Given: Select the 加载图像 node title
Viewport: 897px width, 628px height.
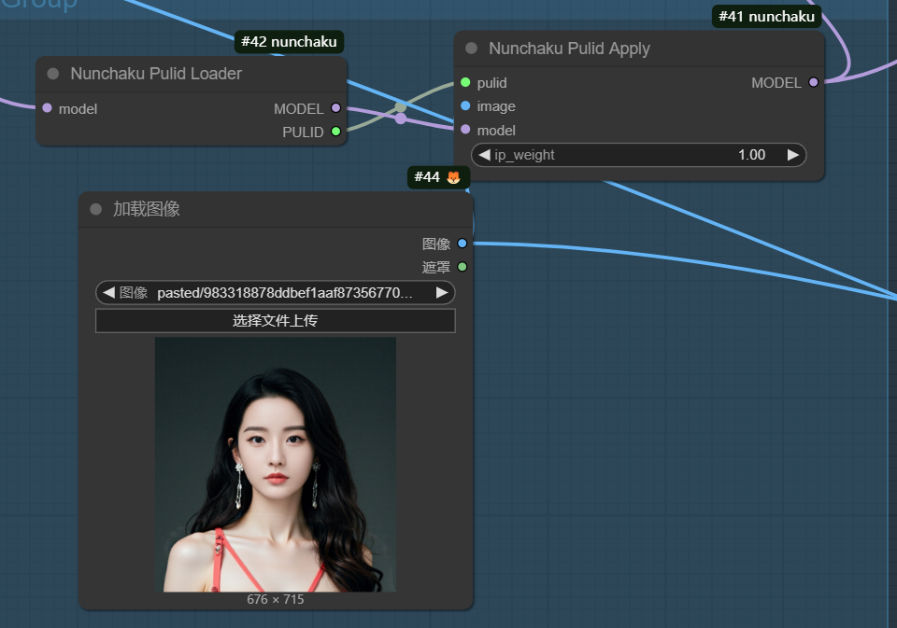Looking at the screenshot, I should click(x=147, y=209).
